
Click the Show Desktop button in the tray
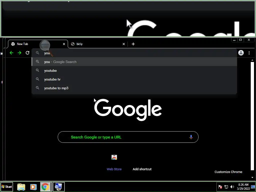[253, 187]
